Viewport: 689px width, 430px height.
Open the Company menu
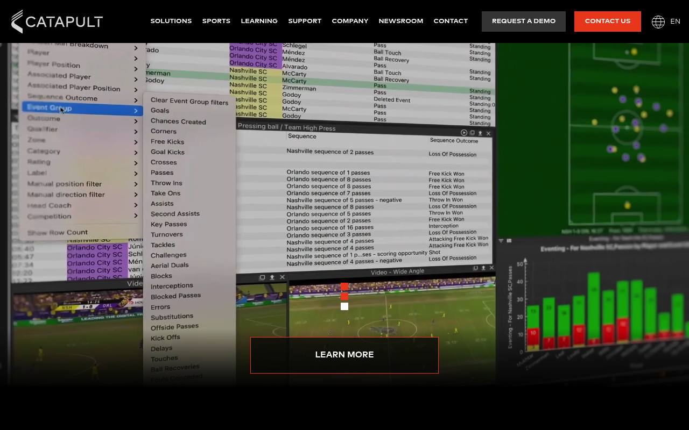coord(350,21)
